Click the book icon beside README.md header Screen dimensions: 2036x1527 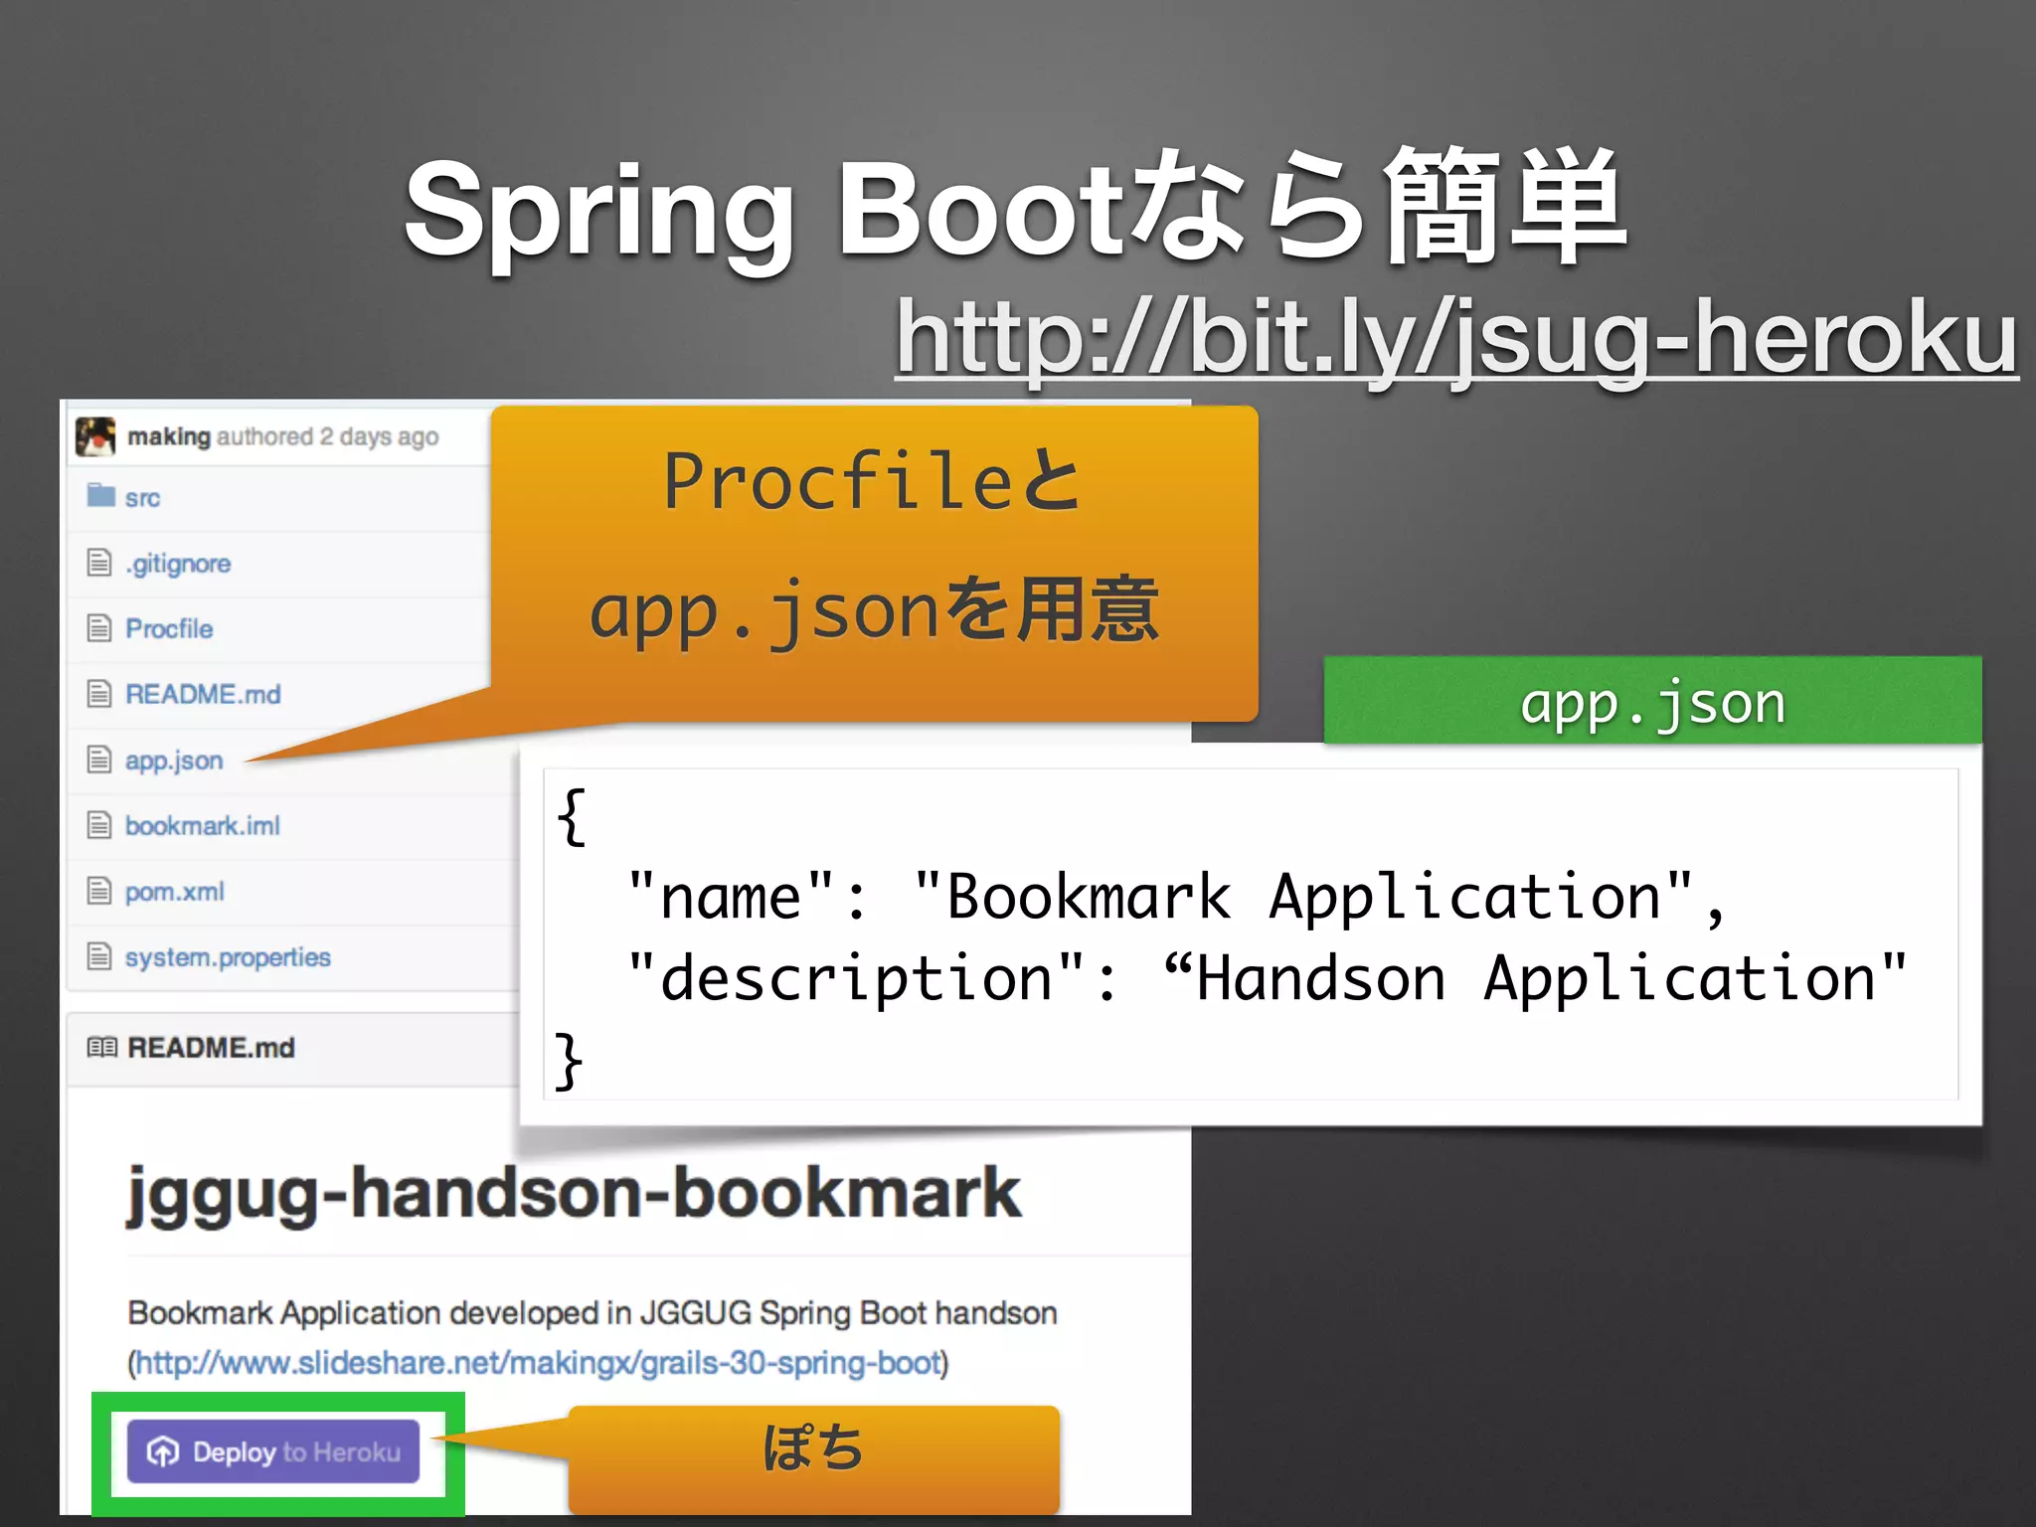[x=101, y=1047]
